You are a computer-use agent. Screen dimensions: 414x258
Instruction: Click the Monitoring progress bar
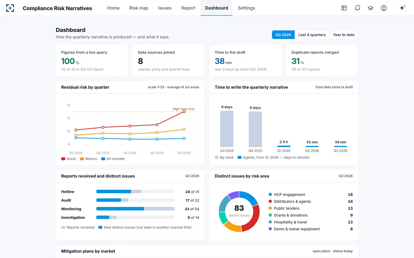pos(135,209)
